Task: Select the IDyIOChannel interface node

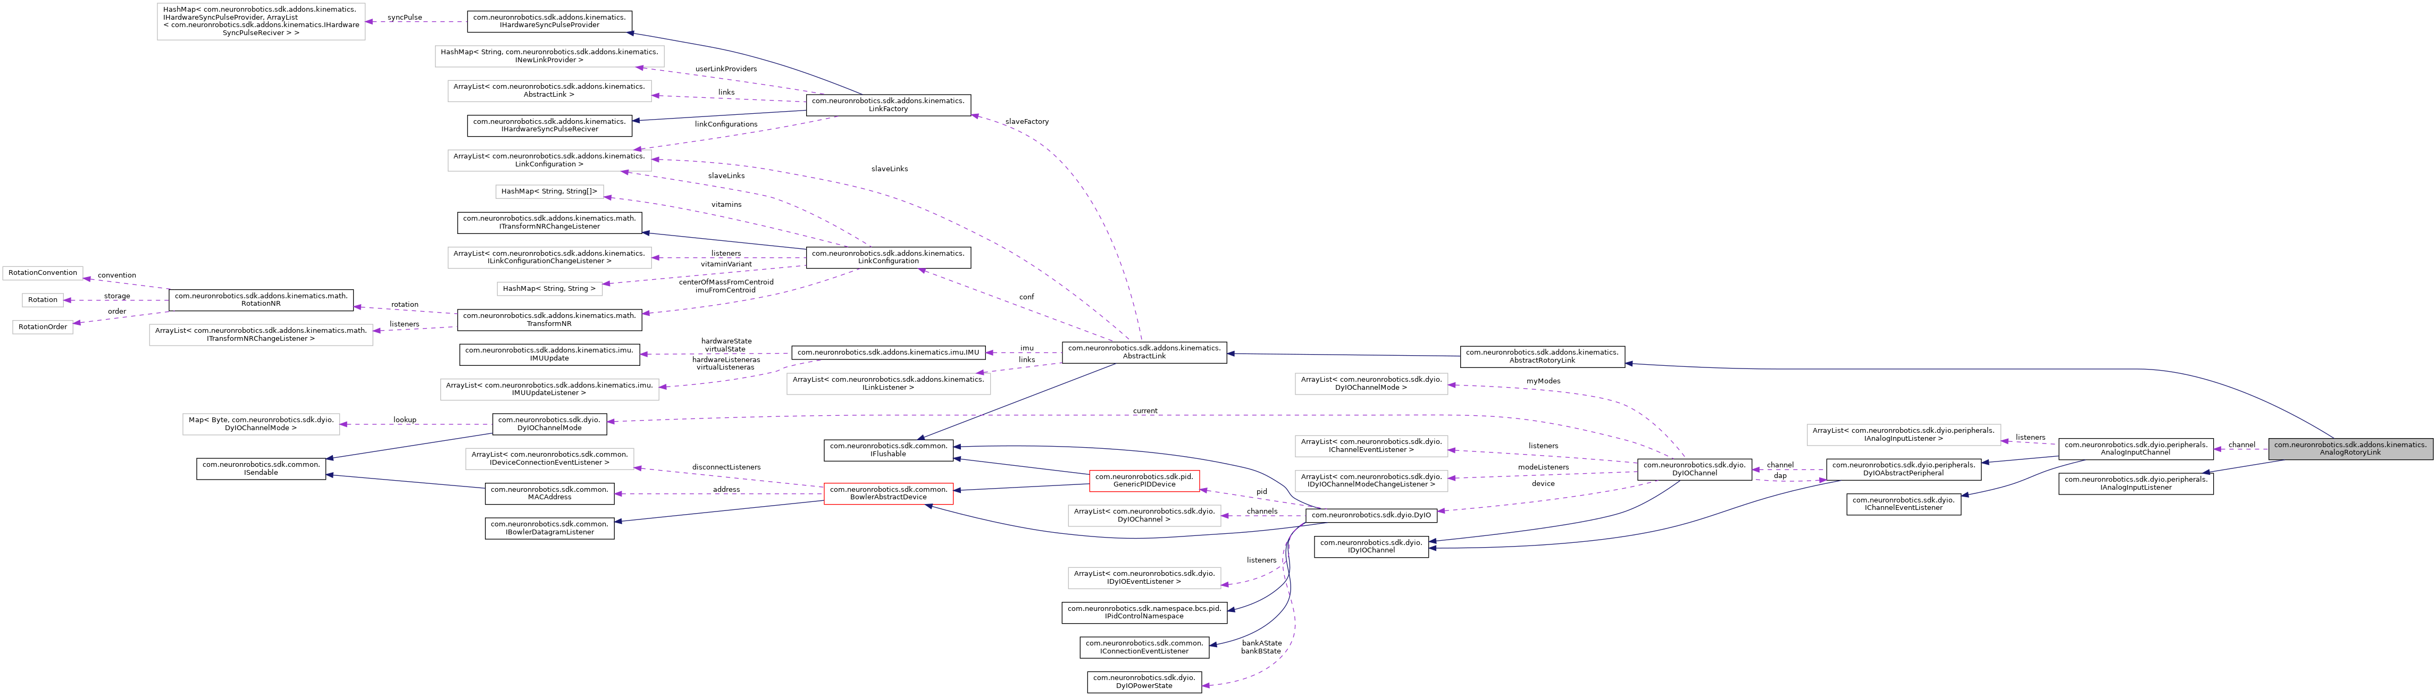Action: [x=1370, y=547]
